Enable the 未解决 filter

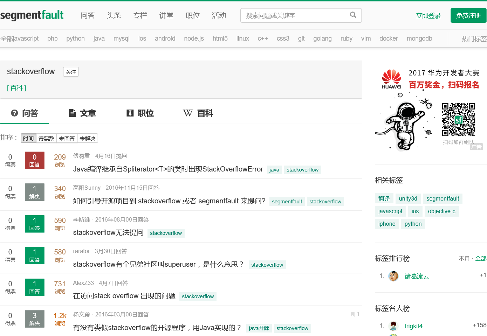click(x=87, y=138)
